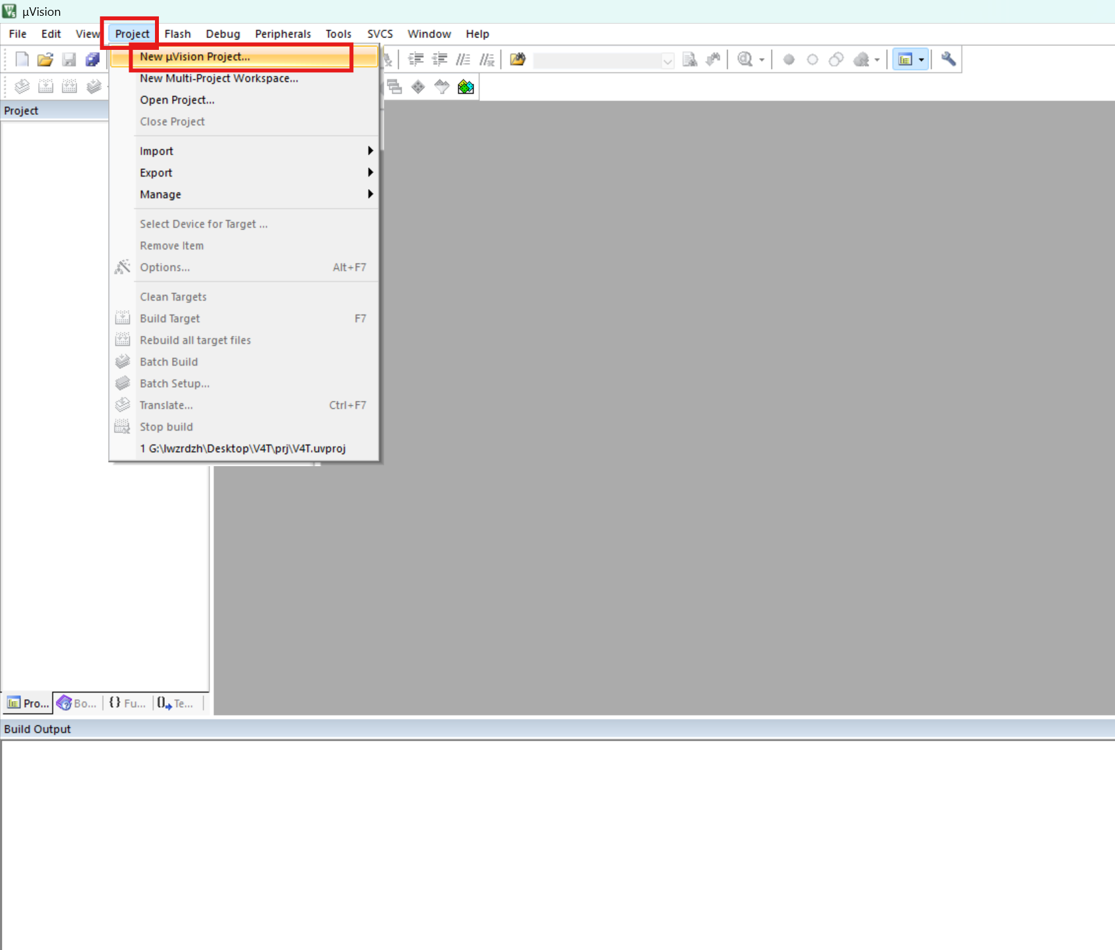Click the Project Window toggle icon

point(906,60)
